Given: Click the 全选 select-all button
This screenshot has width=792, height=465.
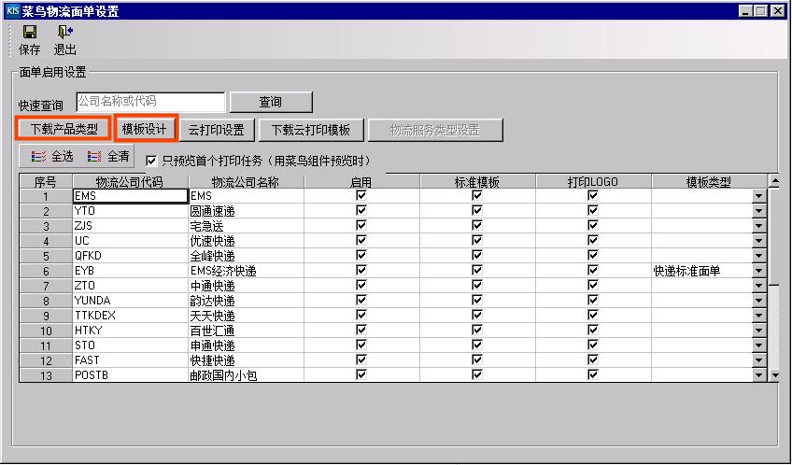Looking at the screenshot, I should click(52, 157).
